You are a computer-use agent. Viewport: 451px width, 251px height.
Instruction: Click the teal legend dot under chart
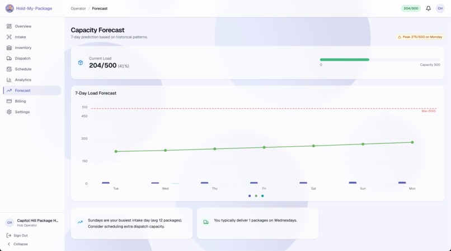[262, 196]
